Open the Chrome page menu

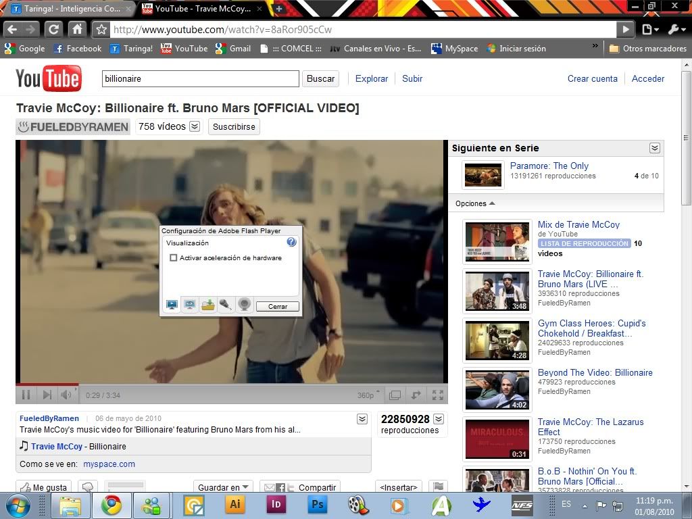[x=650, y=30]
